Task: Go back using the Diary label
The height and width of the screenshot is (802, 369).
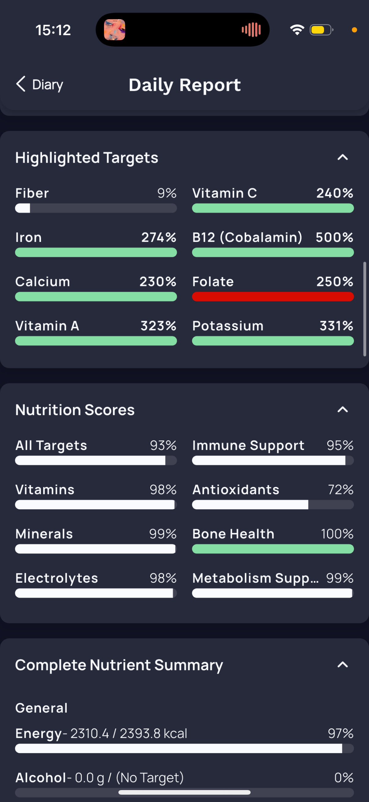Action: 48,85
